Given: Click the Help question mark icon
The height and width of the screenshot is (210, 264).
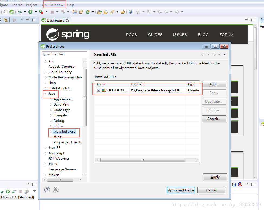Looking at the screenshot, I should [47, 190].
